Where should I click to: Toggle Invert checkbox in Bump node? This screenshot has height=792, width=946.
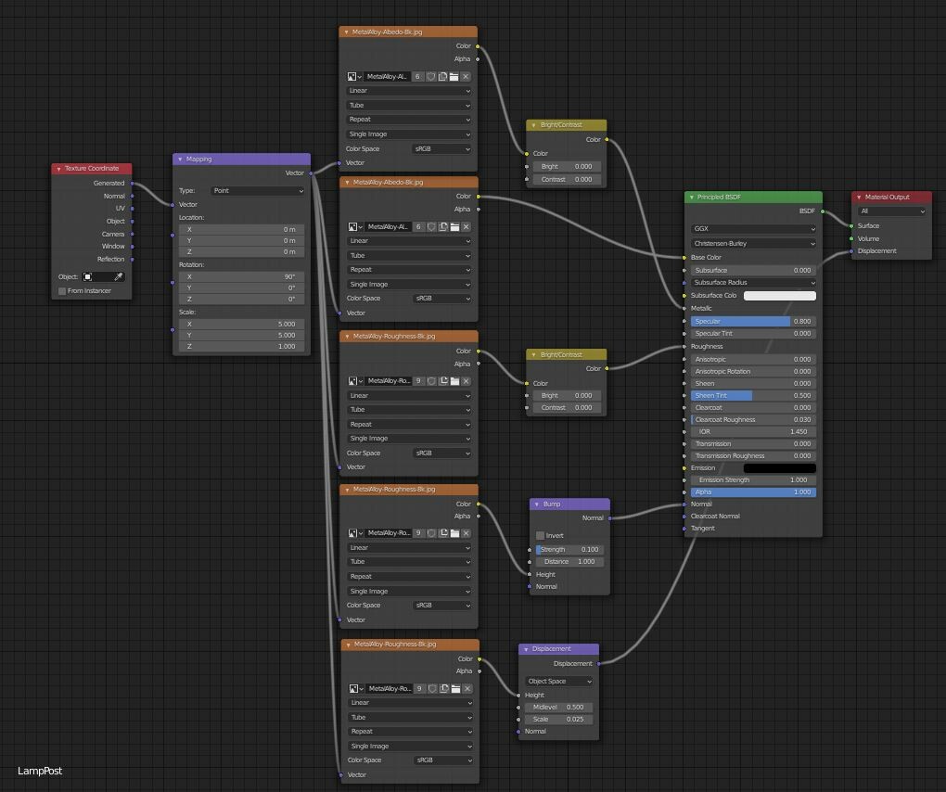540,536
